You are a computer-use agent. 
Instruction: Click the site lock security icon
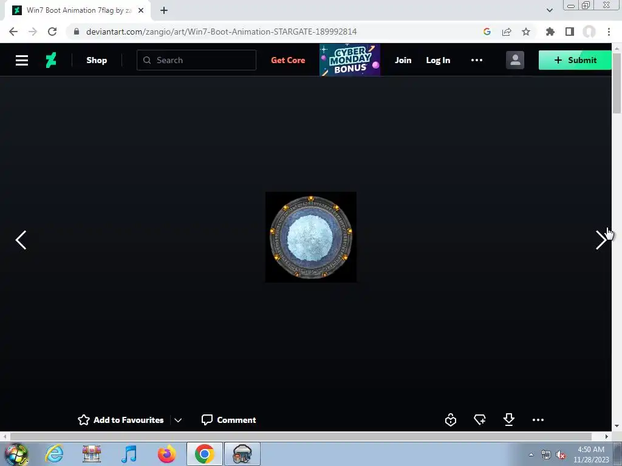(x=77, y=32)
